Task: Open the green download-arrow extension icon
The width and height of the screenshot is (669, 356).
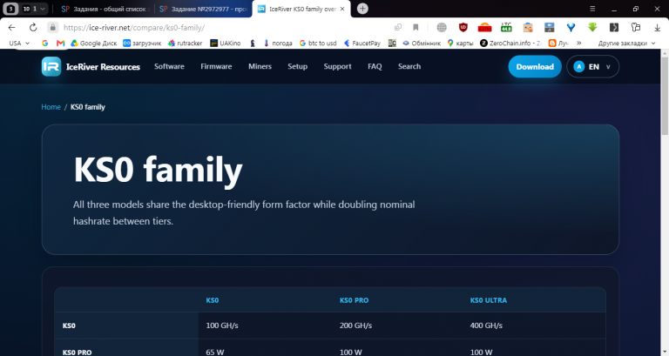Action: pos(592,27)
